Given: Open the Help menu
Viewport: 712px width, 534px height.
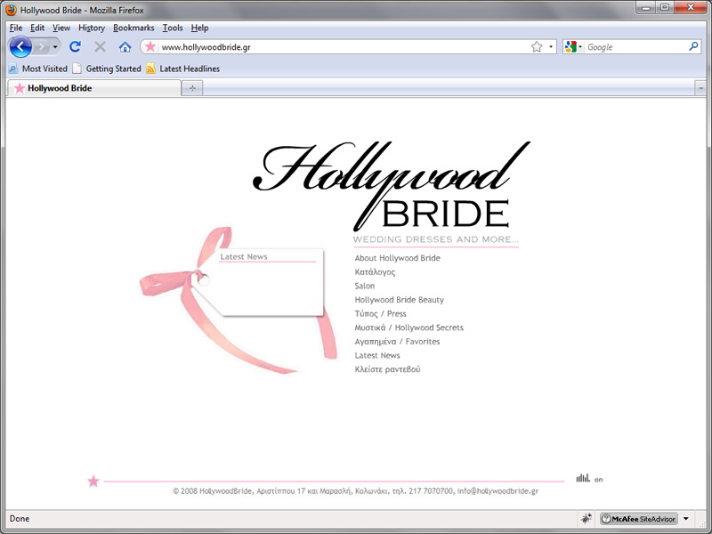Looking at the screenshot, I should (x=199, y=28).
